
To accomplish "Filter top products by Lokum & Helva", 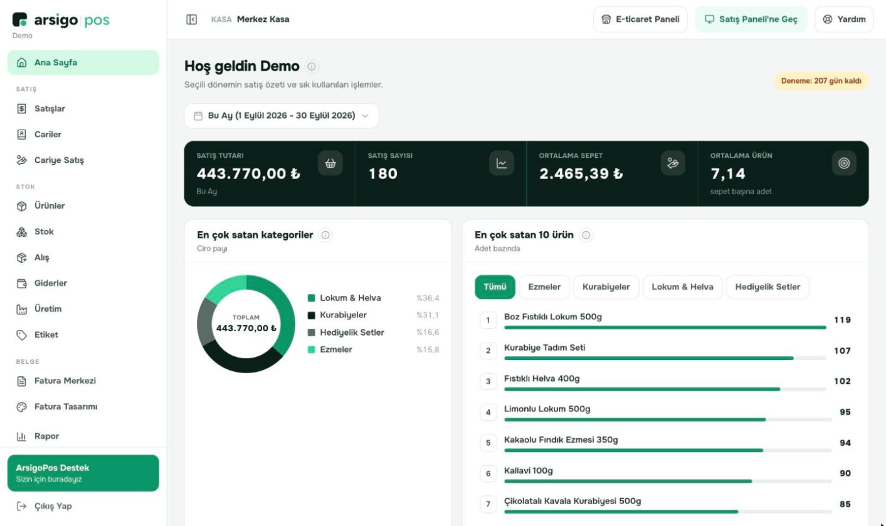I will (682, 287).
